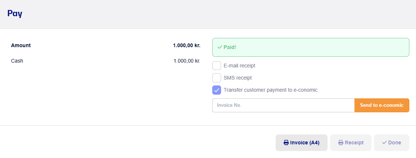
Task: Click the green Paid! confirmation banner
Action: [x=311, y=47]
